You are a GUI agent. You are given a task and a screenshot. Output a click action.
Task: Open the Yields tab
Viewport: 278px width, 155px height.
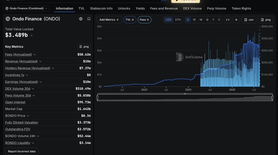pyautogui.click(x=140, y=9)
